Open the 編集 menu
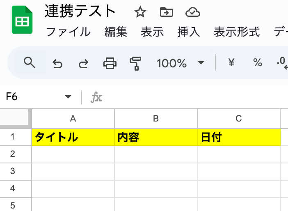The image size is (288, 211). point(116,32)
